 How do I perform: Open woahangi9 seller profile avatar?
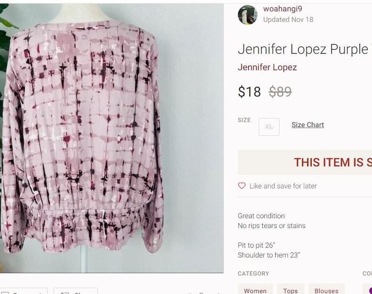point(247,15)
